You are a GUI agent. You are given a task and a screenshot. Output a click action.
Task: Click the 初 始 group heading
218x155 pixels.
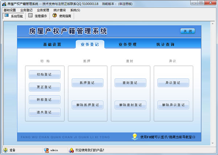click(45, 61)
